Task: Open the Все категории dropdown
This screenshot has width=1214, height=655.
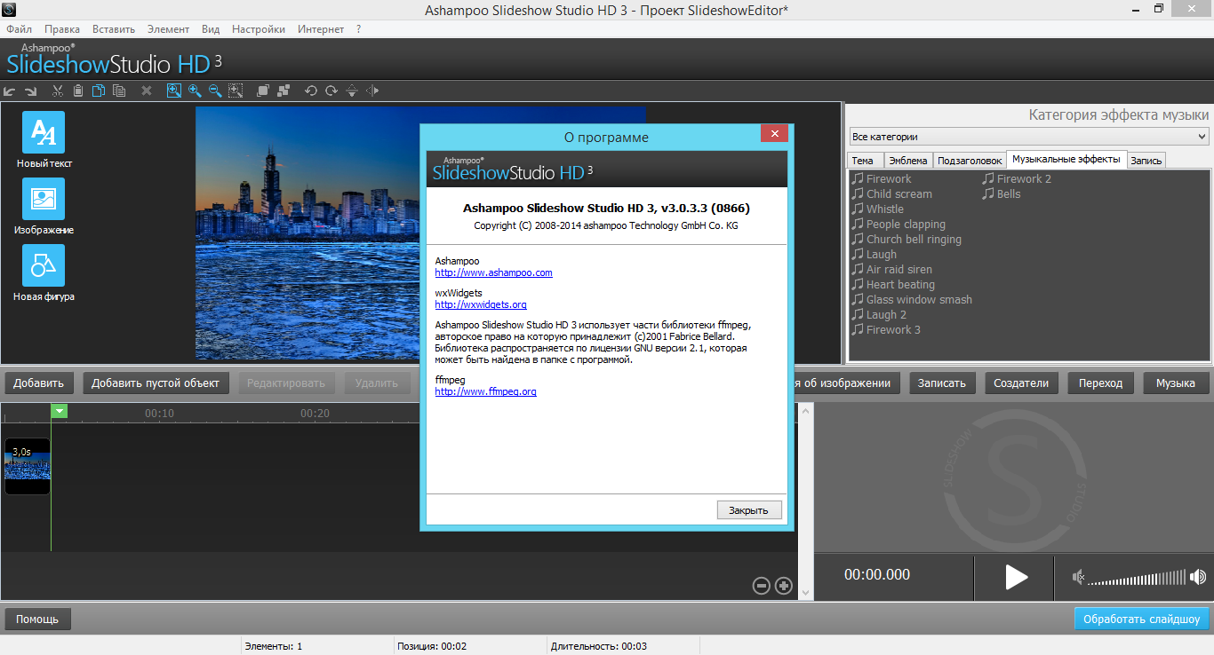Action: (1028, 137)
